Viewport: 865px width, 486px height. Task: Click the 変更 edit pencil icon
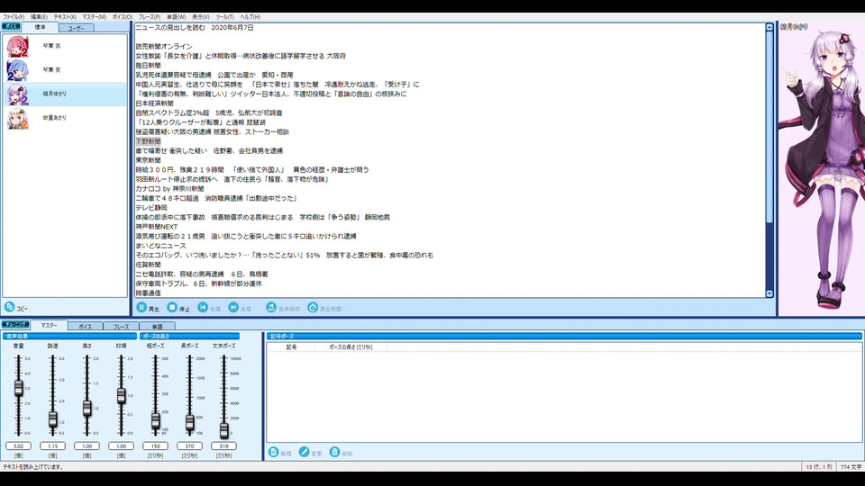click(304, 453)
